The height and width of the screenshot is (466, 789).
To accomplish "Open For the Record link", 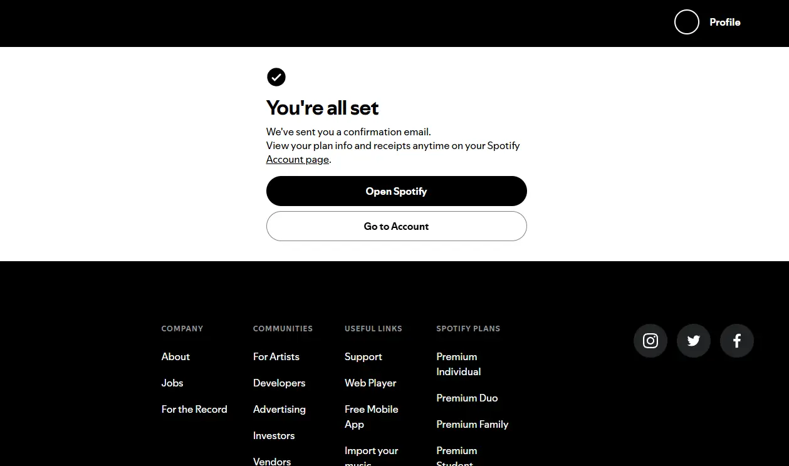I will click(194, 409).
